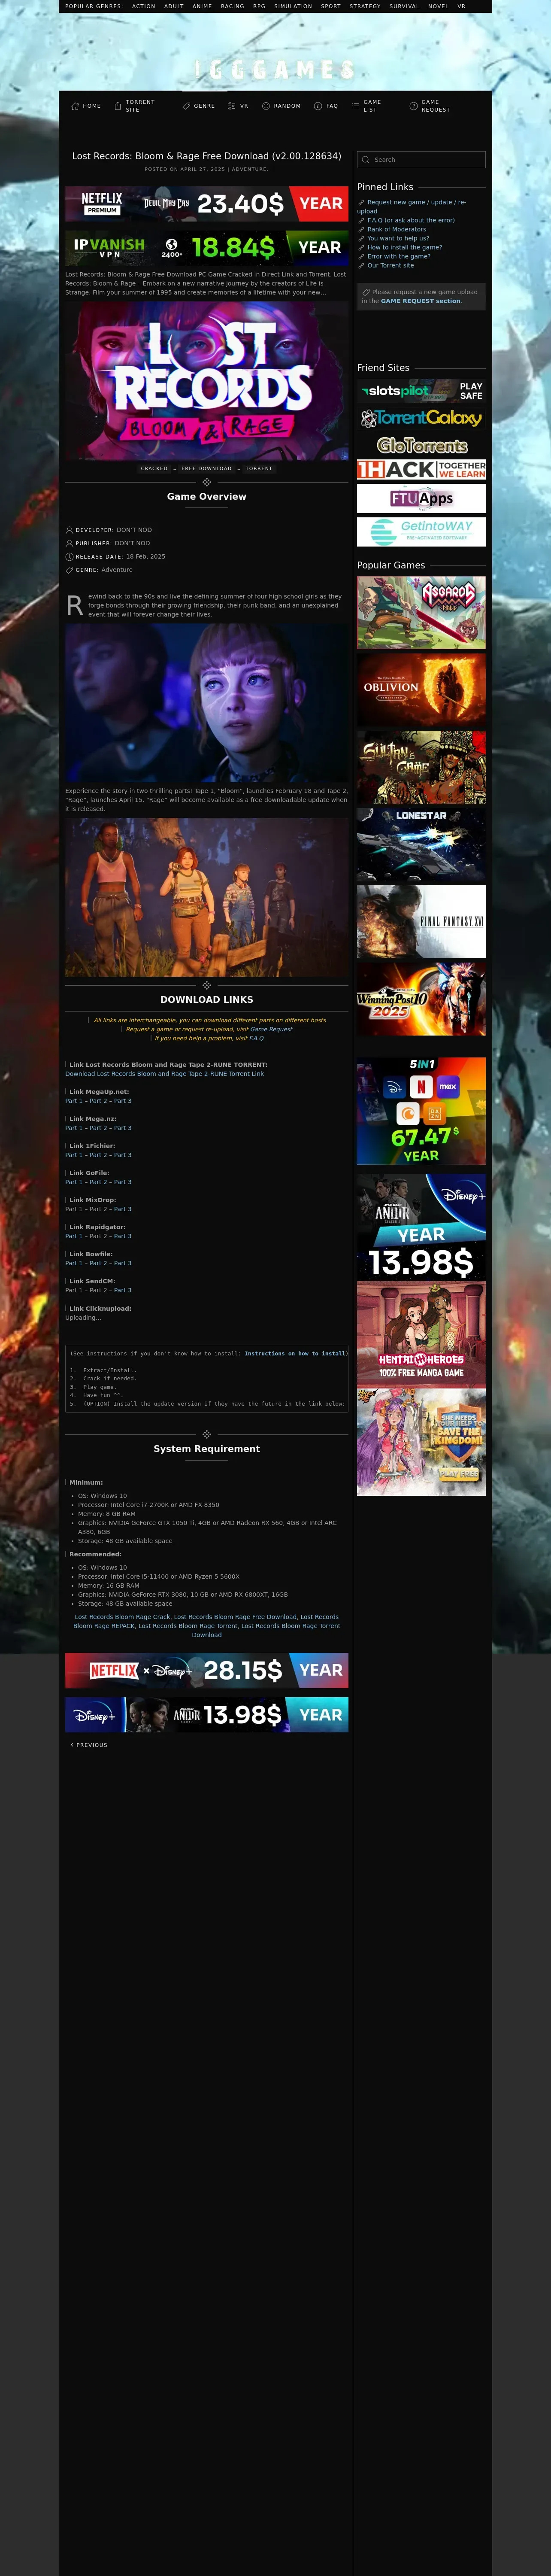Click the TORRENT tag under banner
Screen dimensions: 551x2576
(x=259, y=468)
